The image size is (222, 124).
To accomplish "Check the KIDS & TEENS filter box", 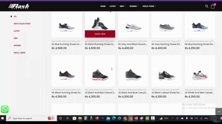I will tap(11, 53).
